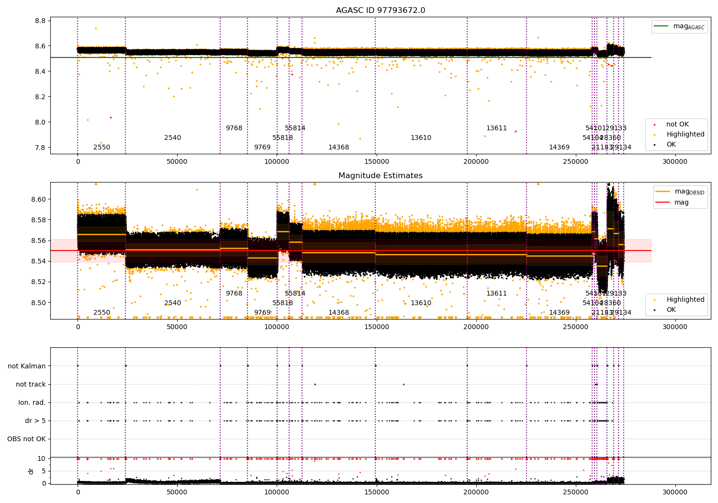
Task: Click obsid label '13610' in top plot
Action: (x=421, y=138)
